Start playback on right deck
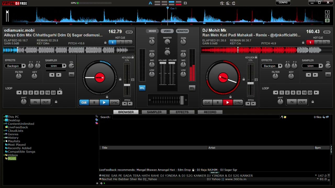Viewport: 335px width, 188px height. (x=228, y=103)
